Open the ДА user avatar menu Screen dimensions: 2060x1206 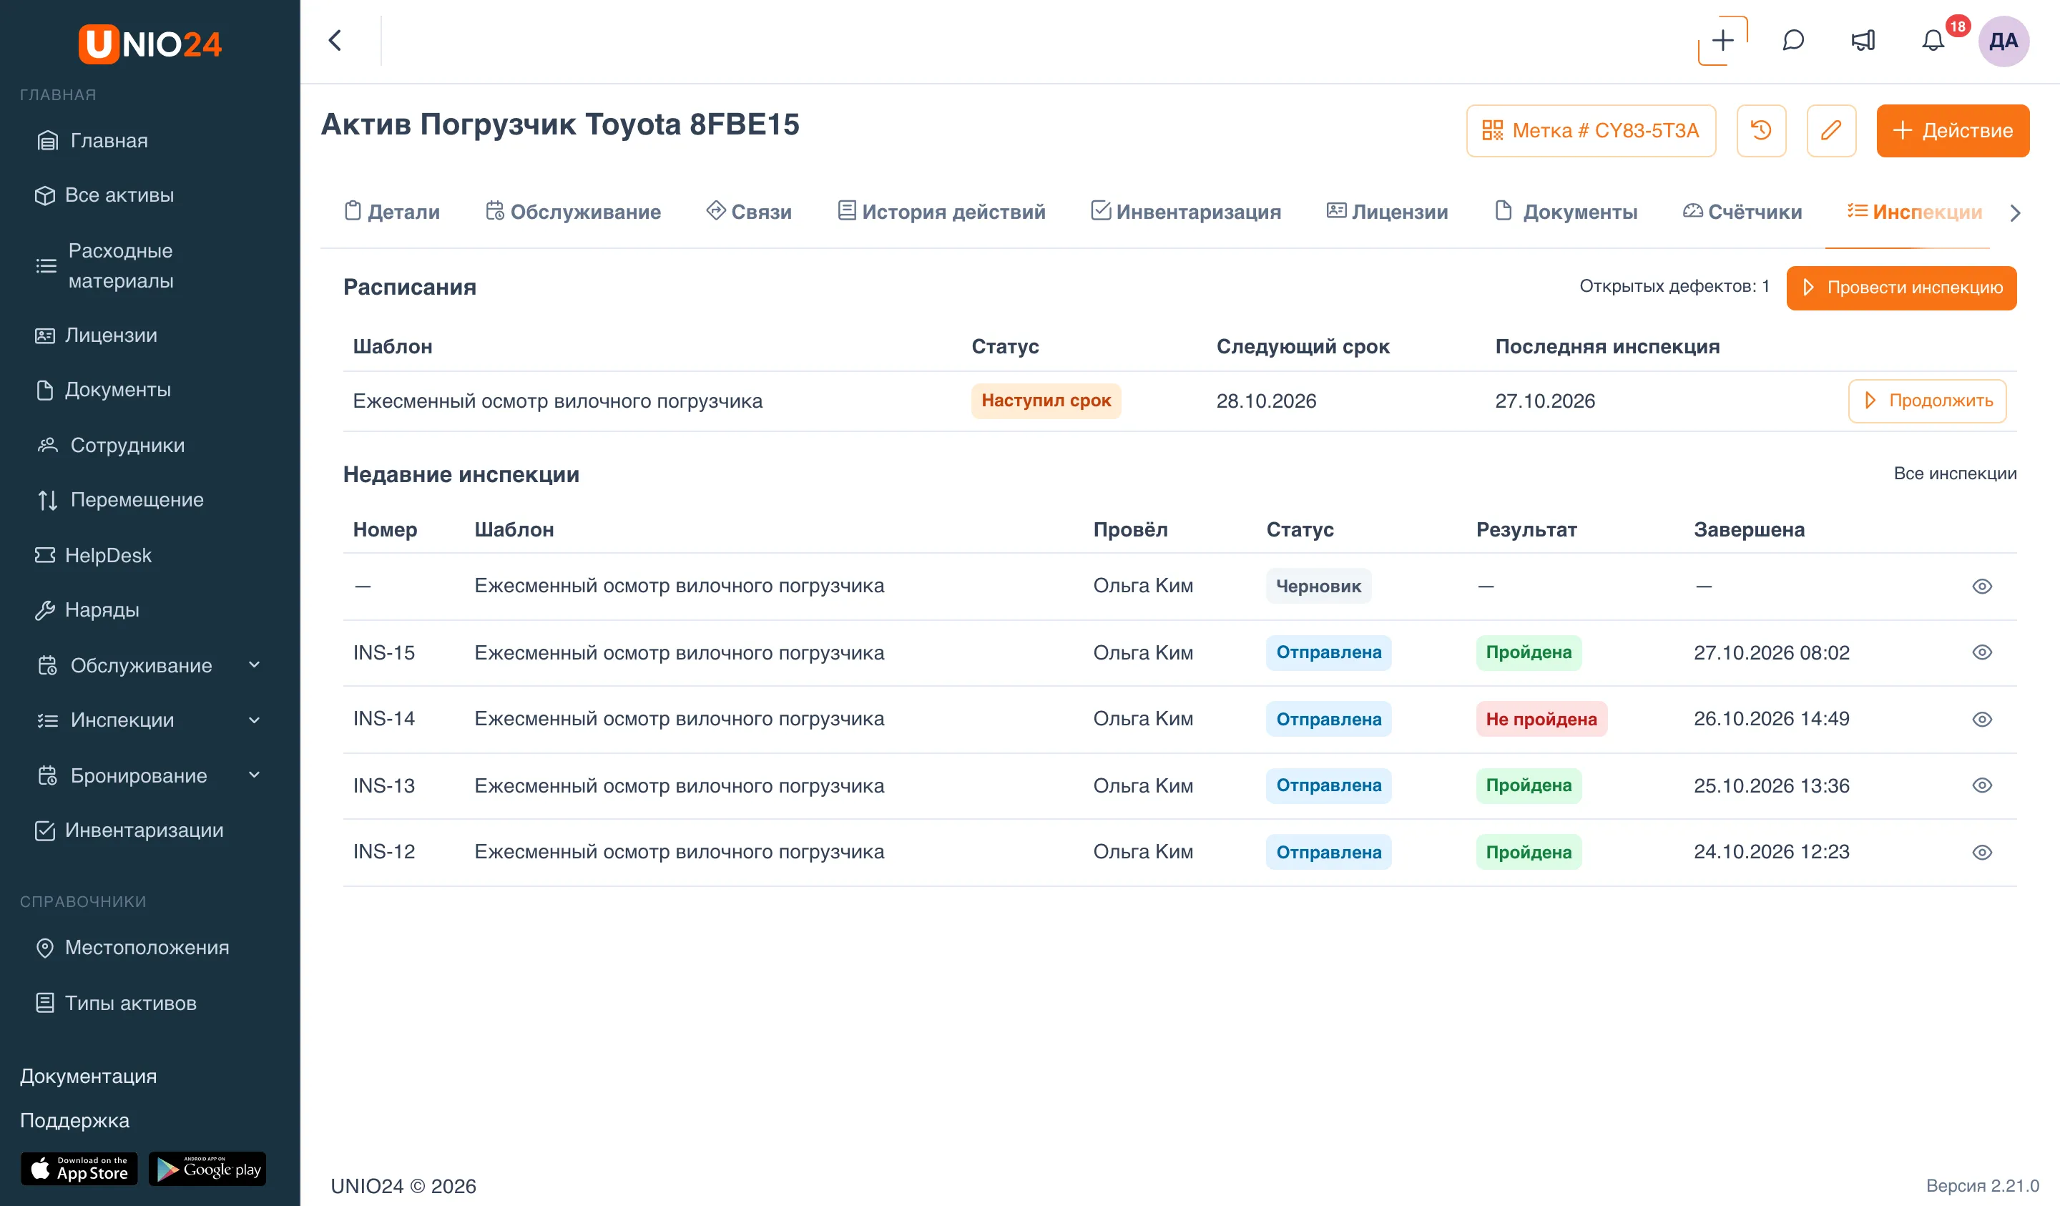(x=2003, y=41)
